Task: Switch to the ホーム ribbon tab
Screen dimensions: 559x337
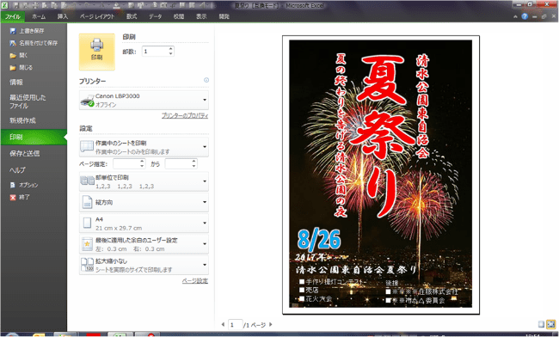Action: coord(39,16)
